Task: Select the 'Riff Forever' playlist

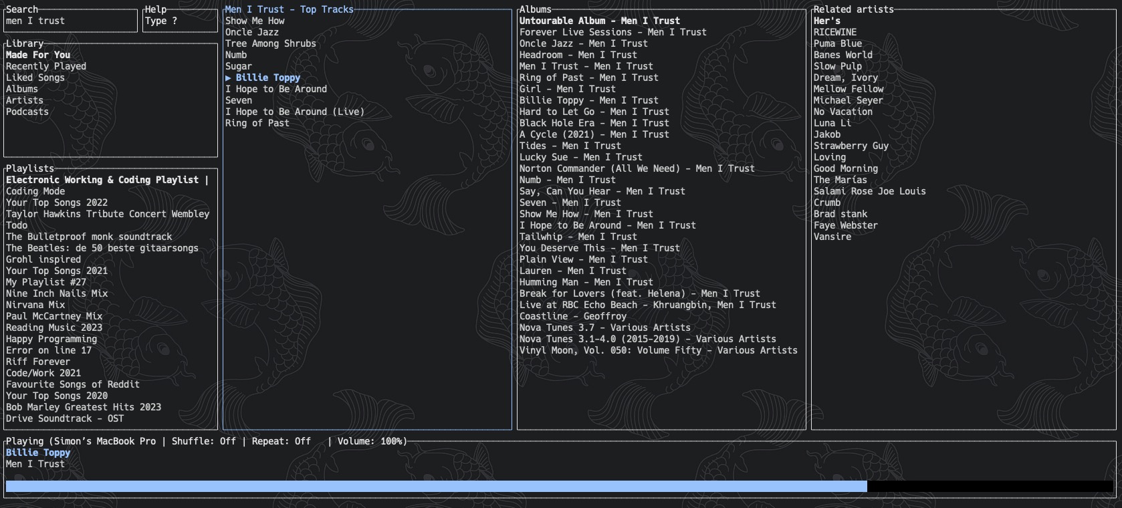Action: click(38, 362)
